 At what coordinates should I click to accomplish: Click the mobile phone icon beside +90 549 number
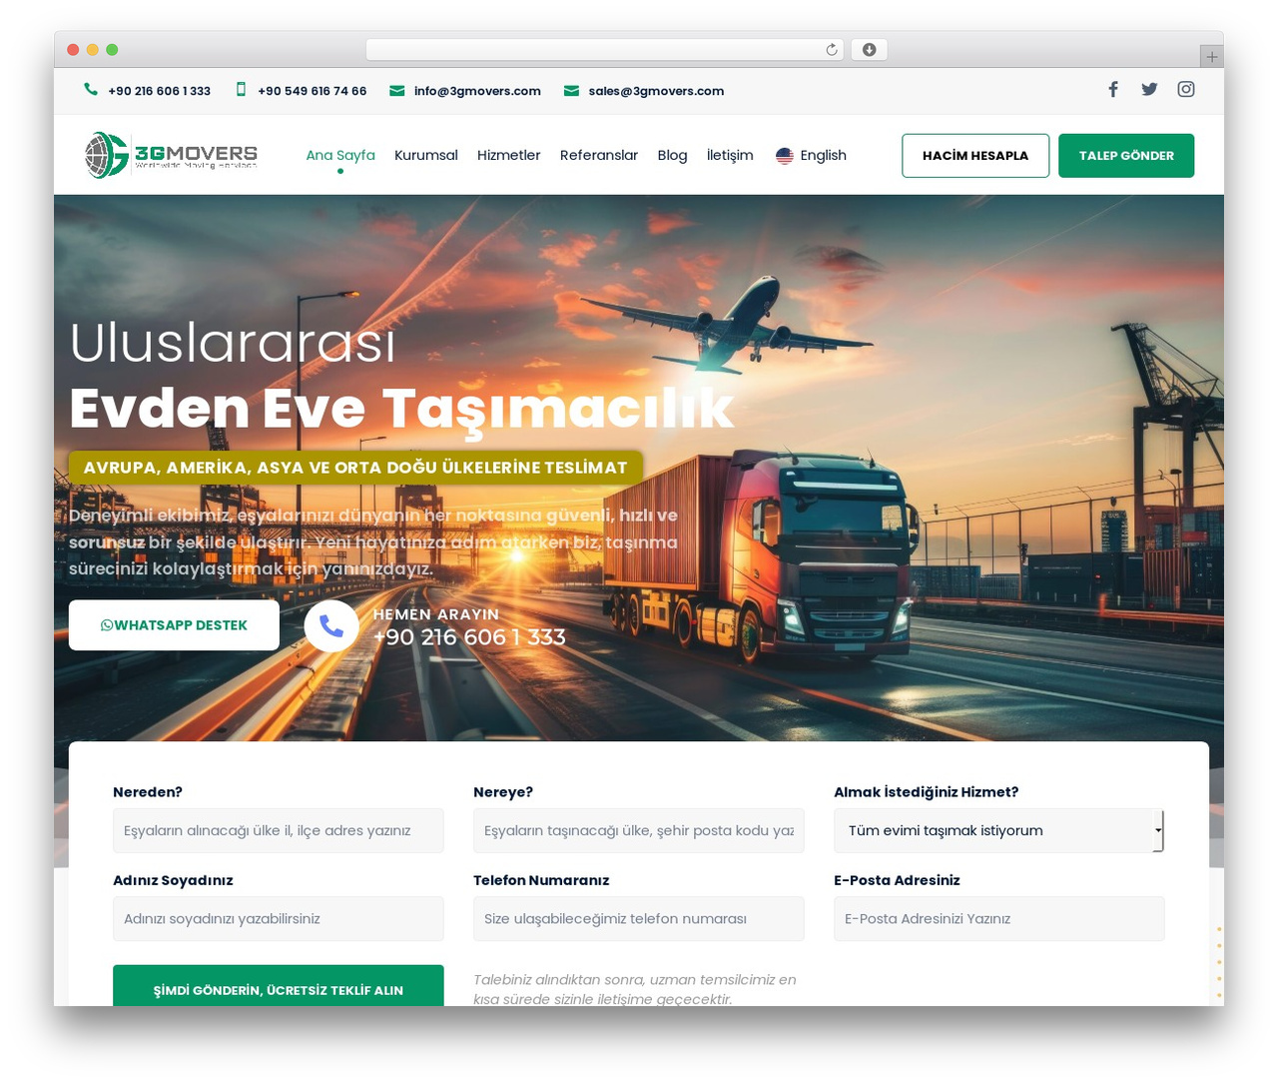[241, 89]
